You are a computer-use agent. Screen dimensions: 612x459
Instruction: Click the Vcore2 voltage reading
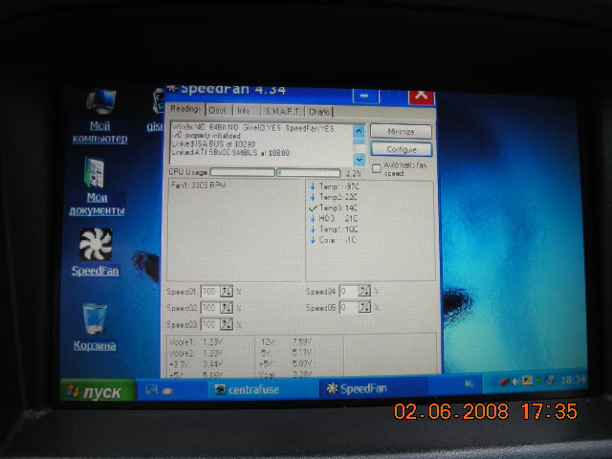coord(196,353)
